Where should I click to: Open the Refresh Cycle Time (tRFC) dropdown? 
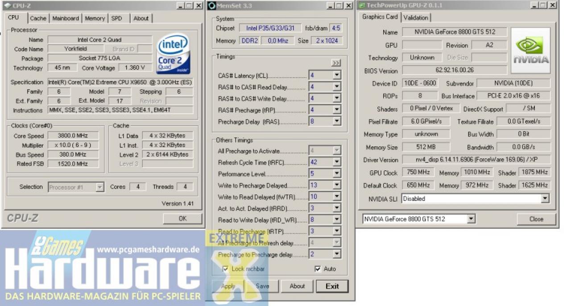tap(337, 162)
